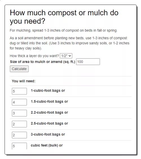Click the Calculate button
Image resolution: width=141 pixels, height=159 pixels.
19,69
